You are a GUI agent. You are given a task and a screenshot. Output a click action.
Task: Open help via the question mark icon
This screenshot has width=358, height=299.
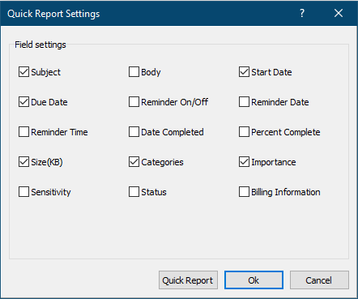click(x=302, y=13)
